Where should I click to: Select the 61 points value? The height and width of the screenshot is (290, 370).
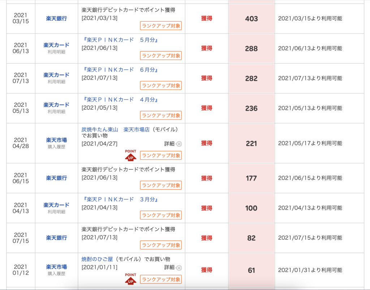point(251,270)
